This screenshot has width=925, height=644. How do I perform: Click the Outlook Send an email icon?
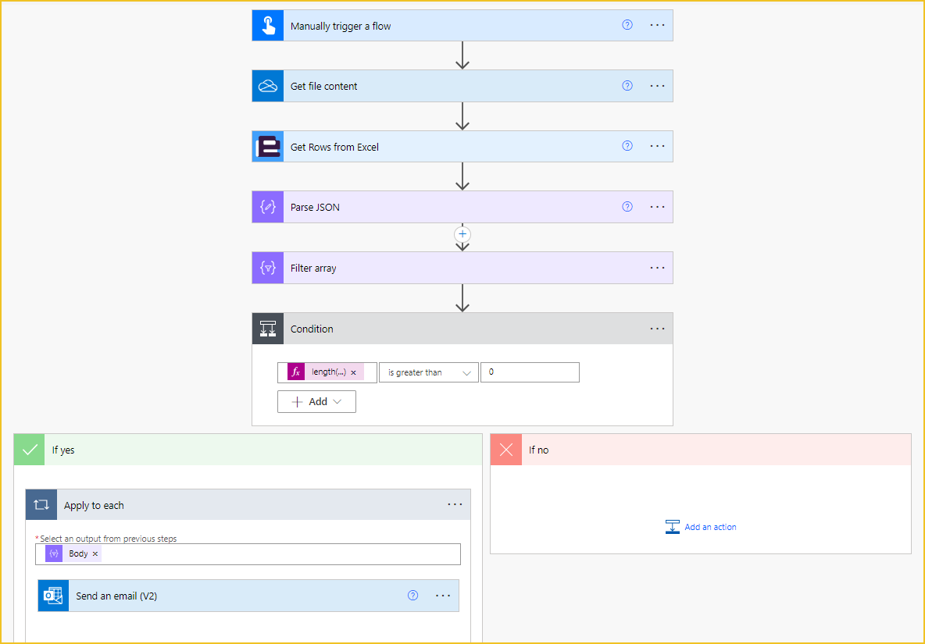[x=54, y=596]
